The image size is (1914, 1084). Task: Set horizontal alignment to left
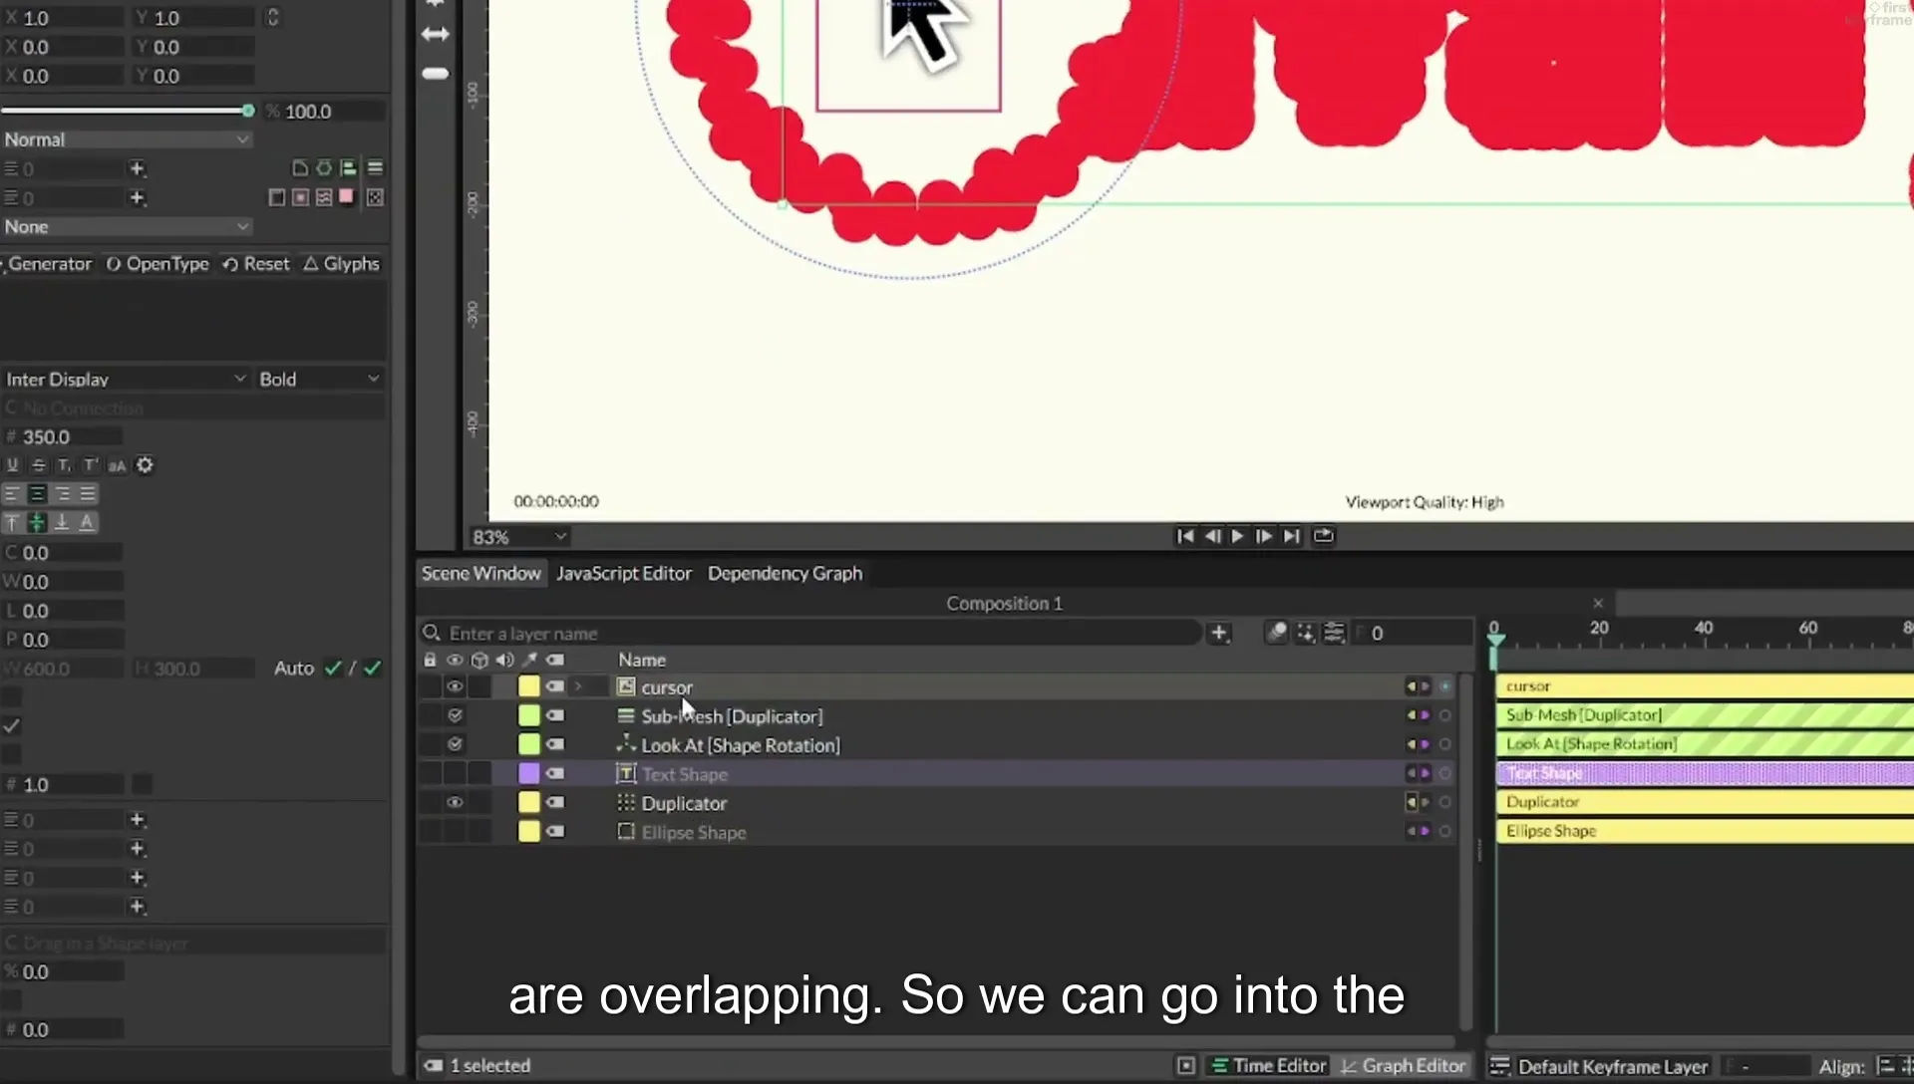click(12, 494)
